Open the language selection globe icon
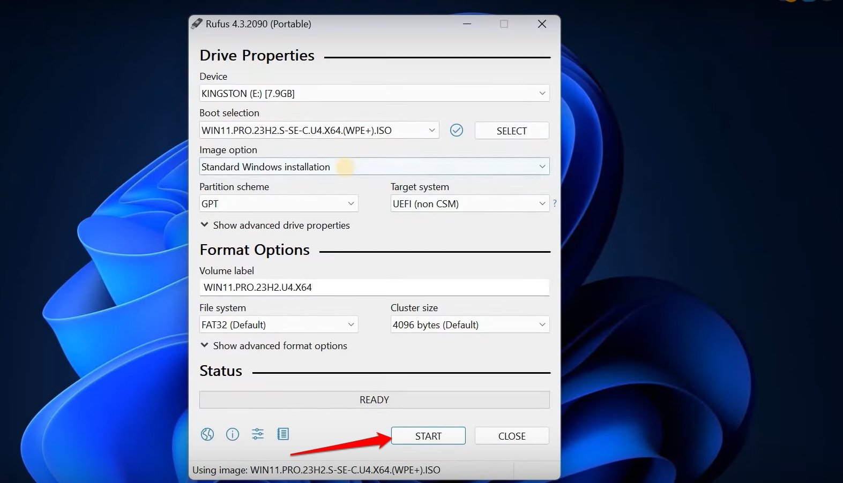Viewport: 843px width, 483px height. click(207, 434)
